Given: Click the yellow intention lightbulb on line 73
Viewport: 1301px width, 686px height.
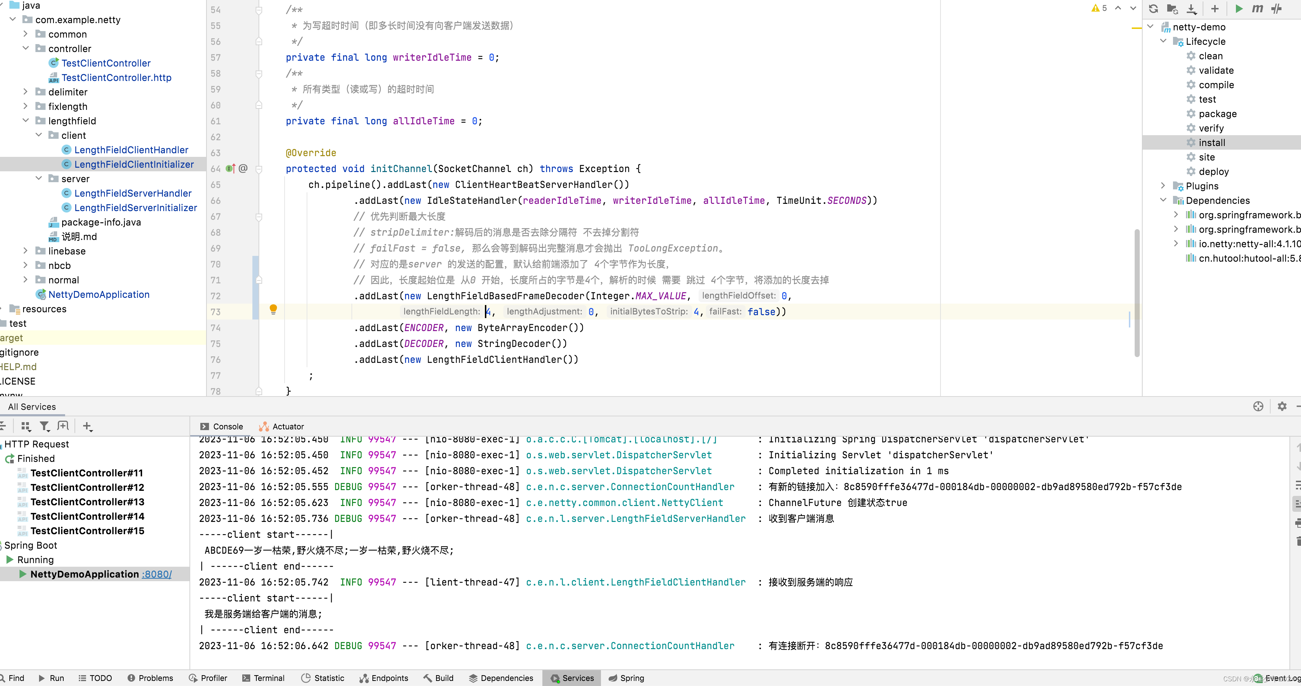Looking at the screenshot, I should coord(273,309).
